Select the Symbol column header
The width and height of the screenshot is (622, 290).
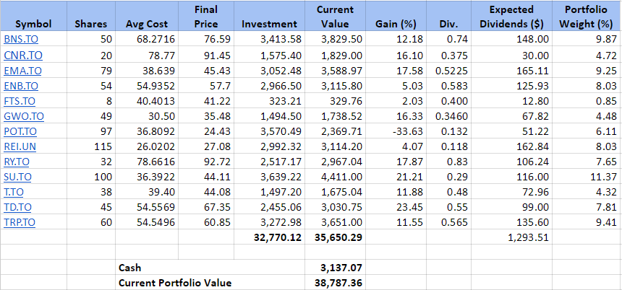pyautogui.click(x=34, y=17)
